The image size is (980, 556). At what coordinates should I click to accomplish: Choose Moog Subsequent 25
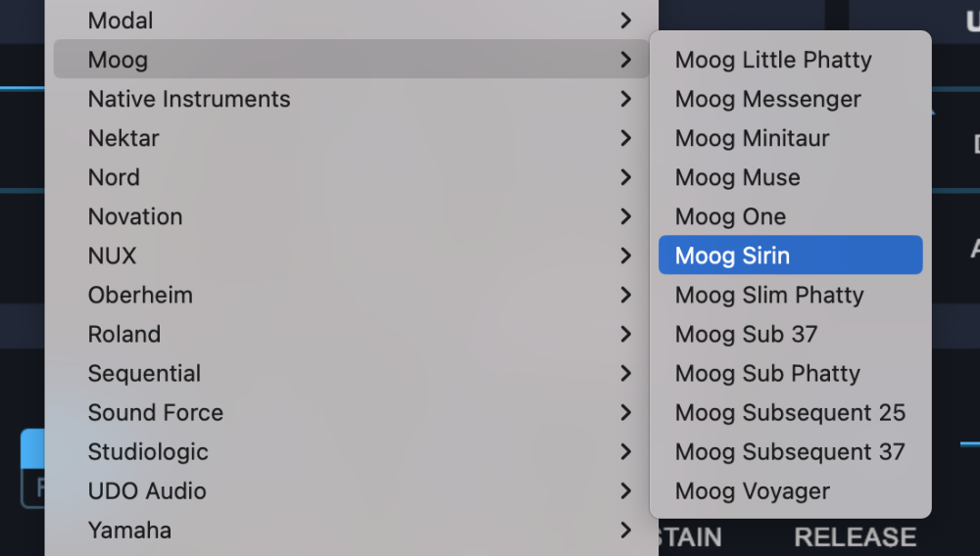point(790,412)
